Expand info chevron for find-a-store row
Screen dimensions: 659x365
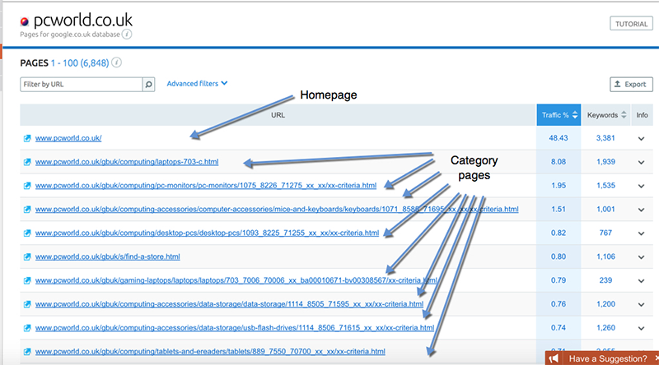pos(641,257)
